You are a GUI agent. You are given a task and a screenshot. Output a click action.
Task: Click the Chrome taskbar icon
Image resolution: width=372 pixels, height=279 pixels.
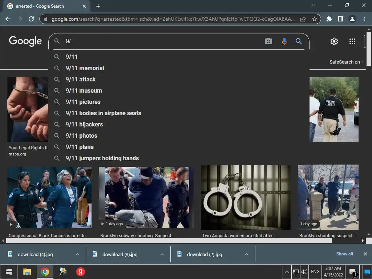(x=45, y=272)
